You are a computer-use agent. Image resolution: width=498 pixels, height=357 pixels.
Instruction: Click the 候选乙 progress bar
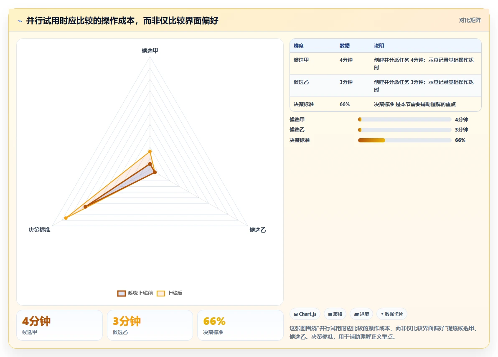coord(404,130)
